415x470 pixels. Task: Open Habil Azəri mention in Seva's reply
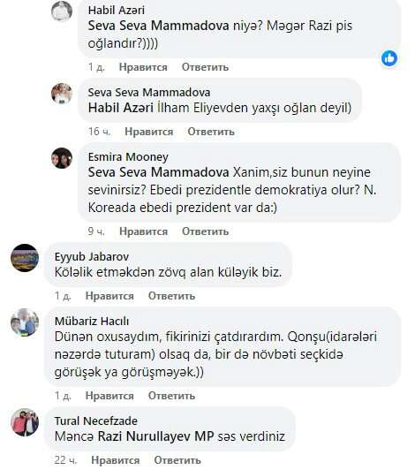click(x=121, y=108)
